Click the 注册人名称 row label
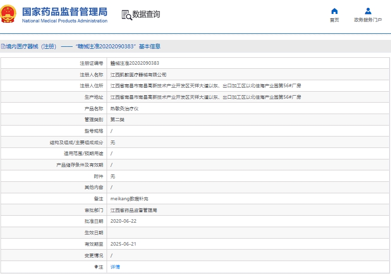The height and width of the screenshot is (276, 391). pos(91,75)
